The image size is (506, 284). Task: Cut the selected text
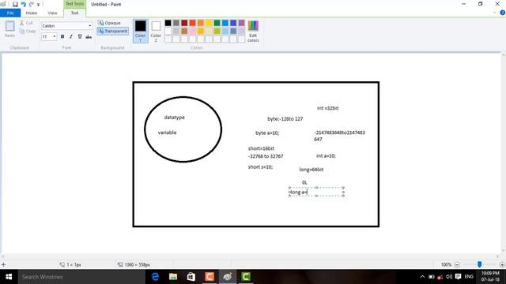coord(26,23)
